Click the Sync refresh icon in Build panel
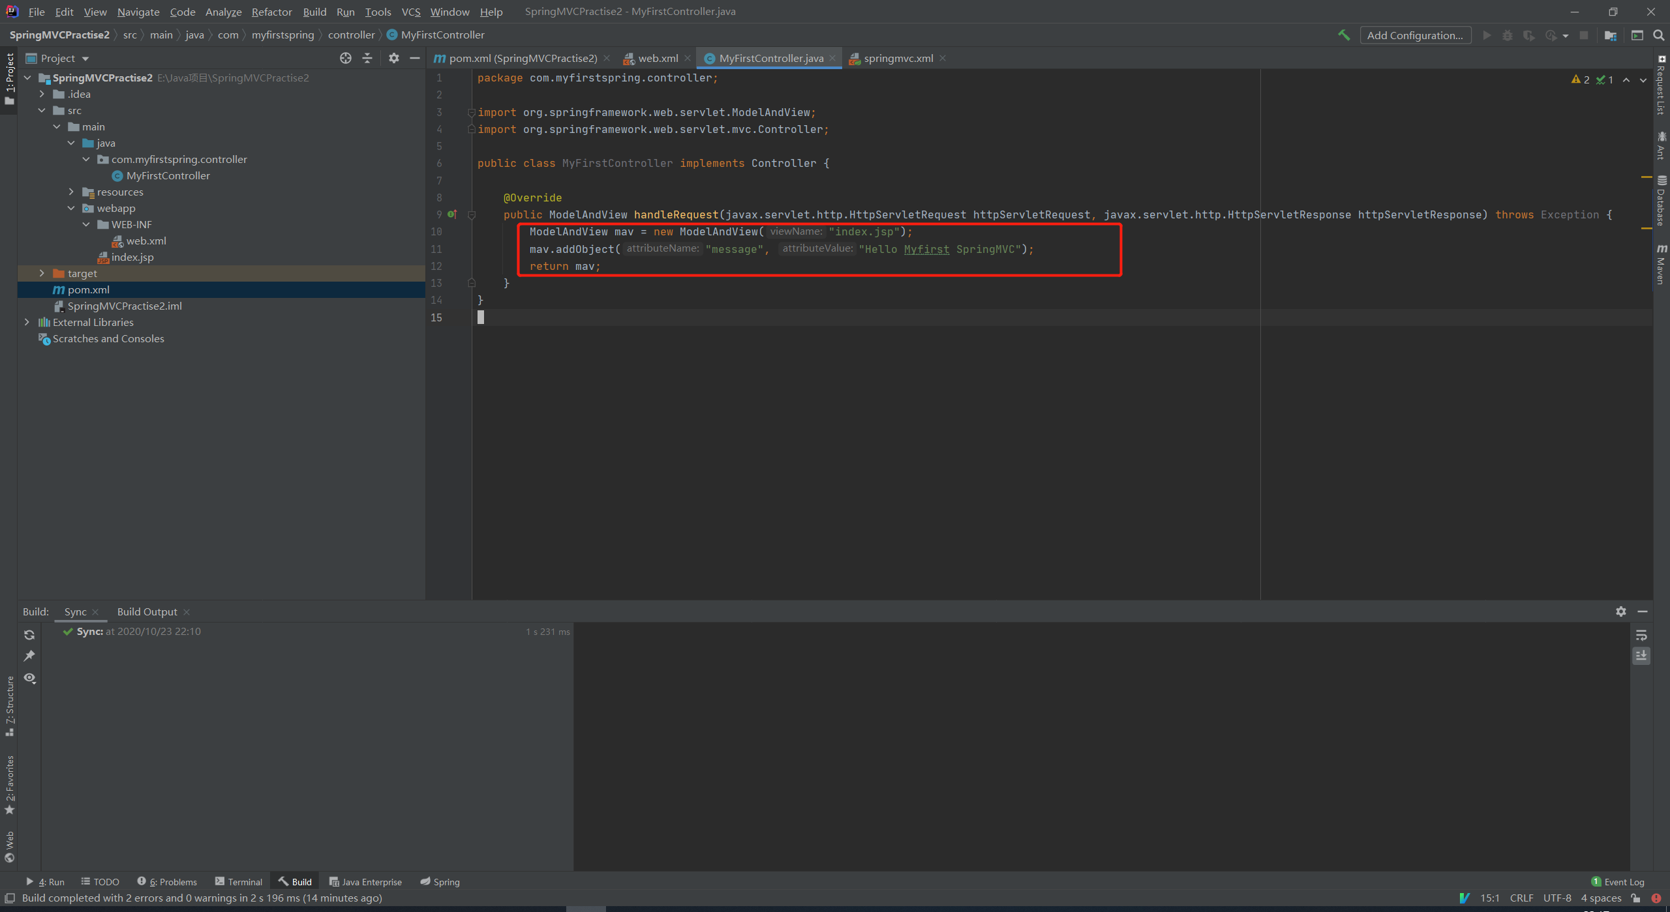Screen dimensions: 1670x912 click(x=29, y=634)
